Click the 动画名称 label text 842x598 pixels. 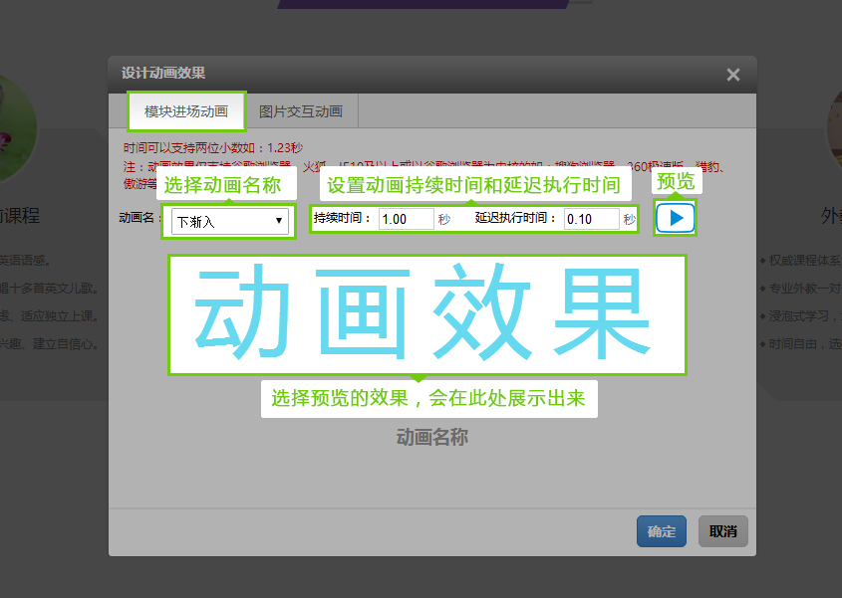[432, 437]
